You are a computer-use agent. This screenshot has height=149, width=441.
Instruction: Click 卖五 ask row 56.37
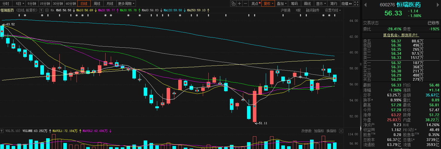[x=401, y=41]
